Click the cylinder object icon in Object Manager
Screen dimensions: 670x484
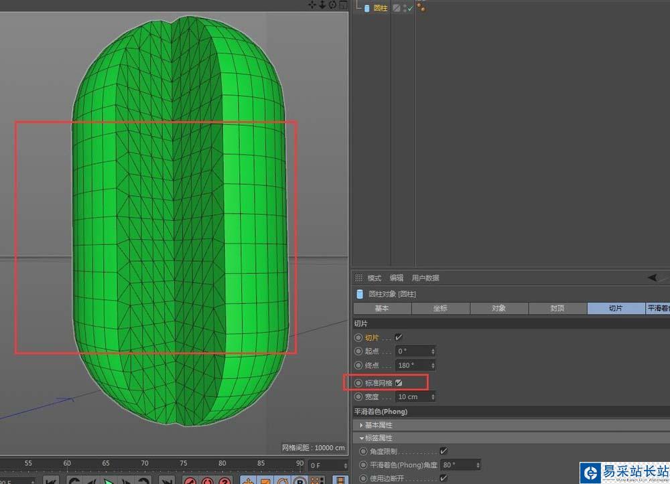pyautogui.click(x=367, y=8)
